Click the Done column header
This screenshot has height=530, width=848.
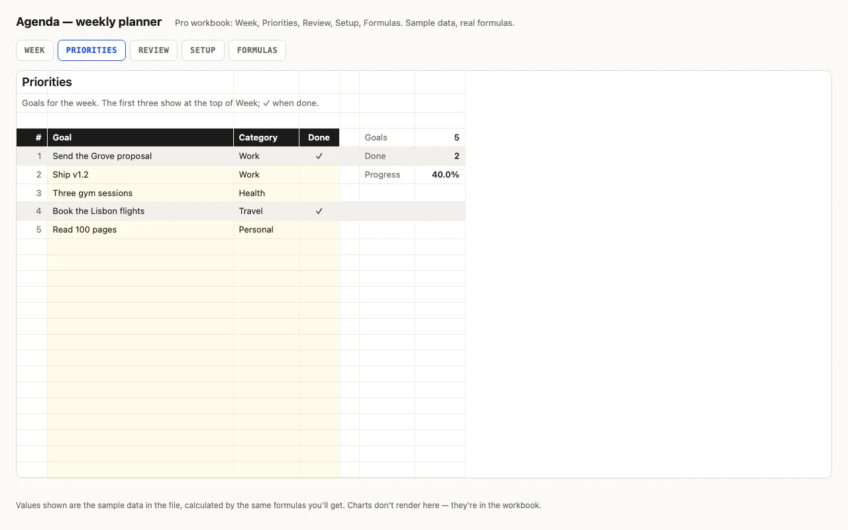click(x=319, y=138)
